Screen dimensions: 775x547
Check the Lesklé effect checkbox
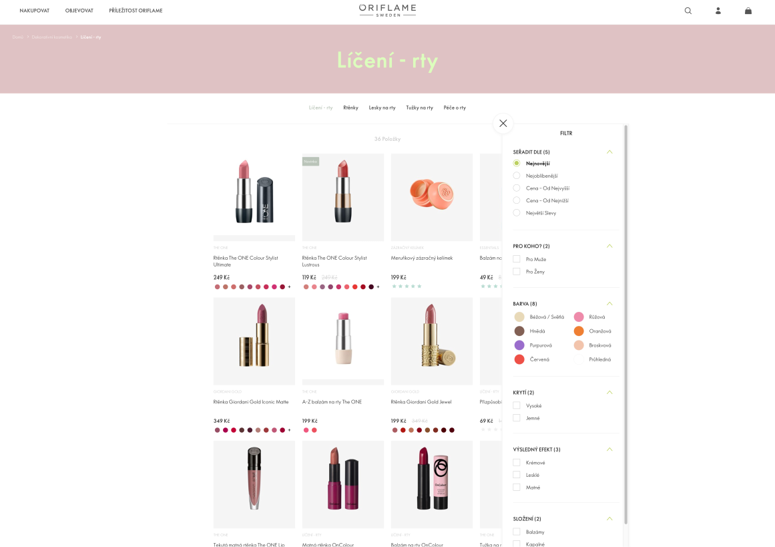pyautogui.click(x=517, y=475)
